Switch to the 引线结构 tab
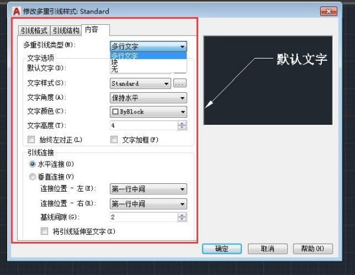 [x=66, y=30]
